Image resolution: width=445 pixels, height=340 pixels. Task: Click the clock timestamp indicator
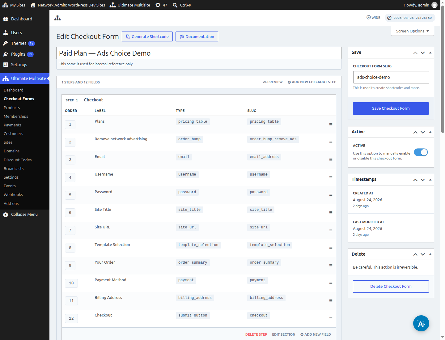tap(410, 18)
